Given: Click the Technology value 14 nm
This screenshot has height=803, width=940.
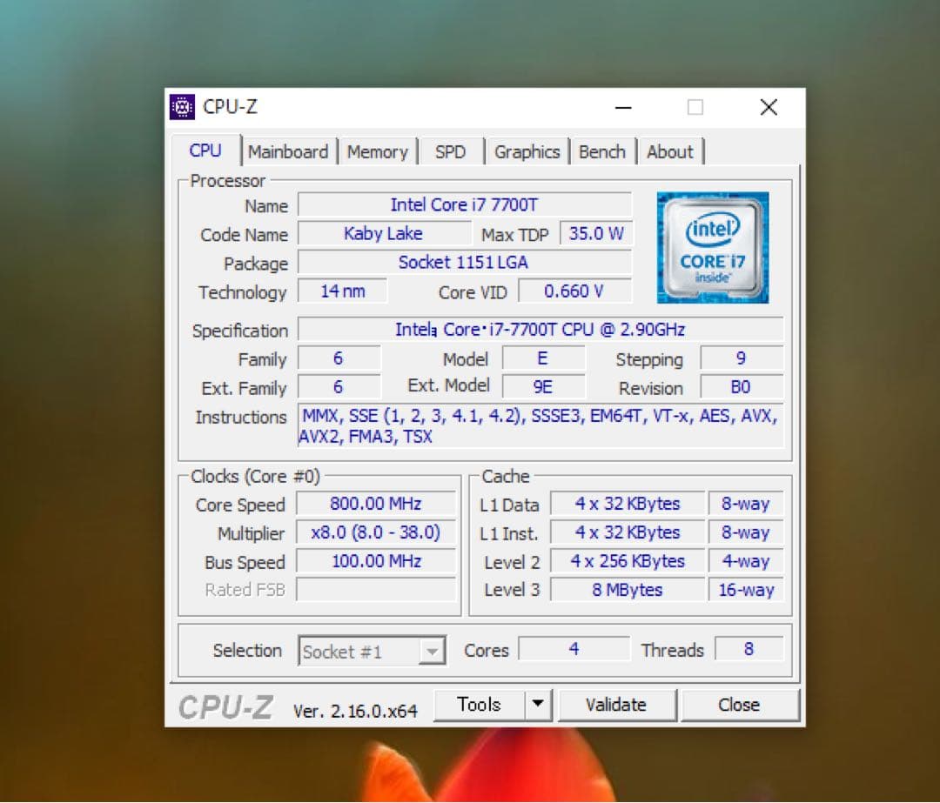Looking at the screenshot, I should tap(342, 291).
